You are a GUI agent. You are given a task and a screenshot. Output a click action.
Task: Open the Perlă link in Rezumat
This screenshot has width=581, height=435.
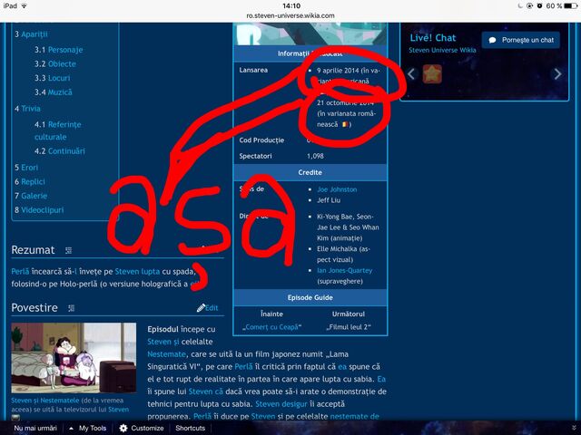[x=20, y=272]
